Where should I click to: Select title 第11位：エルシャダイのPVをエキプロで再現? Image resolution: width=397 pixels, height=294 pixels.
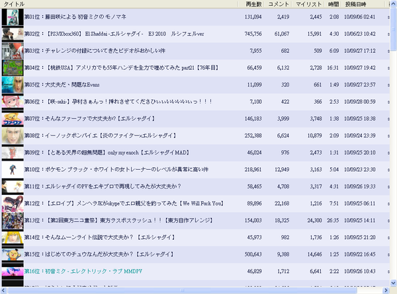(103, 186)
